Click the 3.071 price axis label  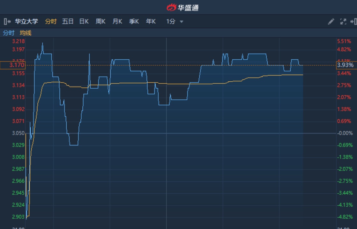(x=19, y=121)
